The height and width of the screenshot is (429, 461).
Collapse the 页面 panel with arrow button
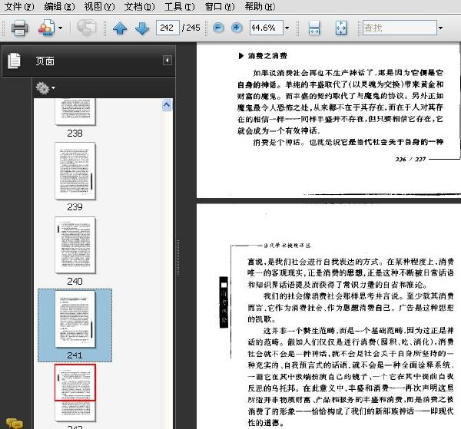coord(167,61)
